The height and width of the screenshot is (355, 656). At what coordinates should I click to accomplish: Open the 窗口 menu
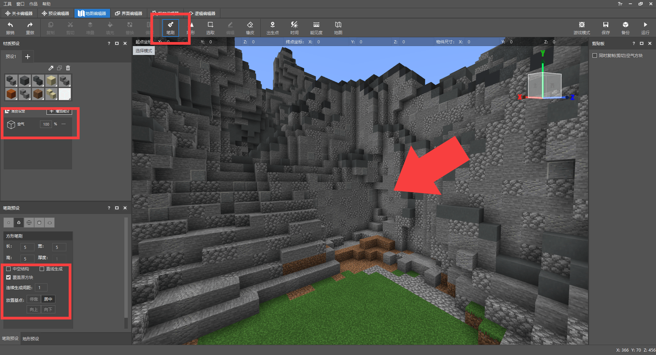click(x=20, y=4)
